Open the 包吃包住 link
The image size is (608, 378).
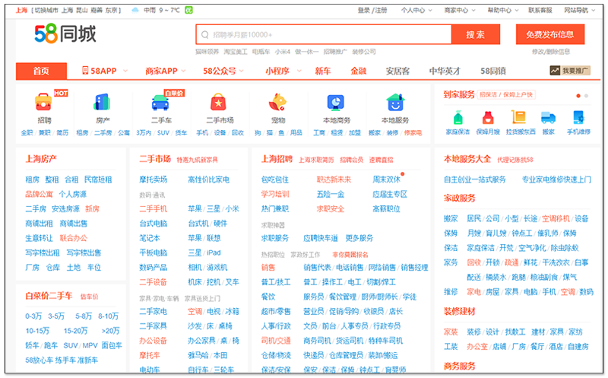tap(275, 179)
